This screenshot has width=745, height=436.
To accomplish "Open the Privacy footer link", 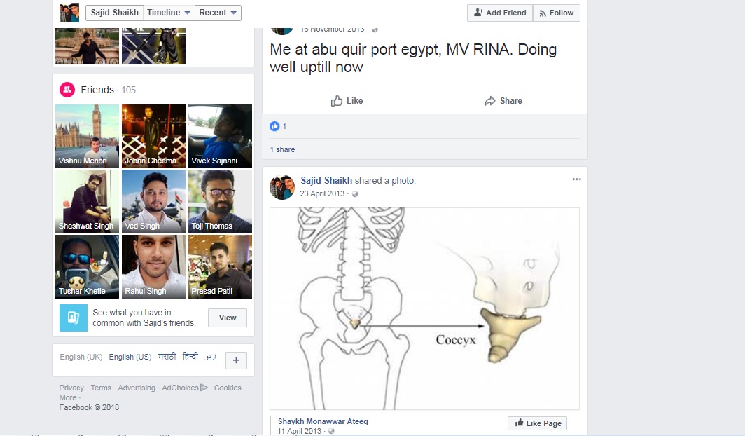I will click(x=71, y=388).
